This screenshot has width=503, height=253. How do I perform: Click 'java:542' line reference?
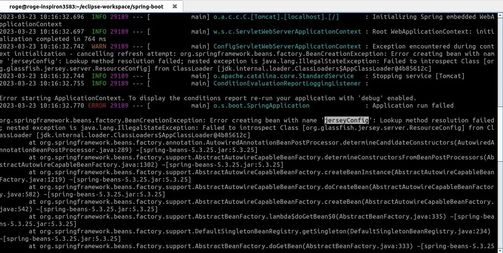coord(14,209)
